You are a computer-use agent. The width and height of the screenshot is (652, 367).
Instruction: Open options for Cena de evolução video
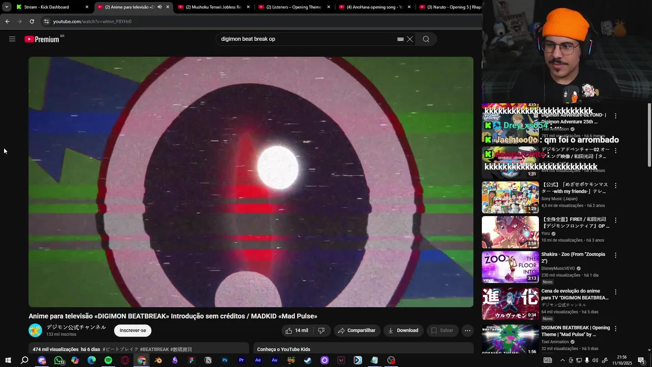point(615,292)
